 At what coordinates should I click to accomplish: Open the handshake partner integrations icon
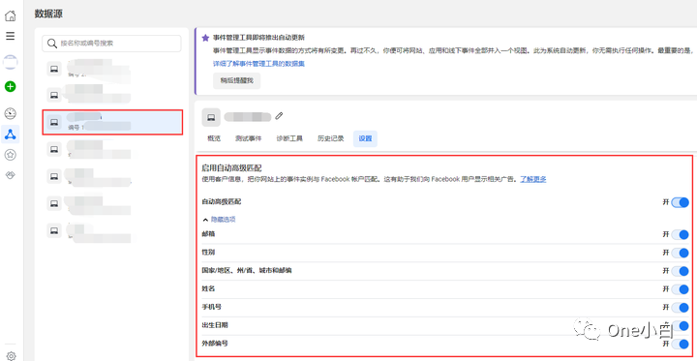pyautogui.click(x=11, y=175)
